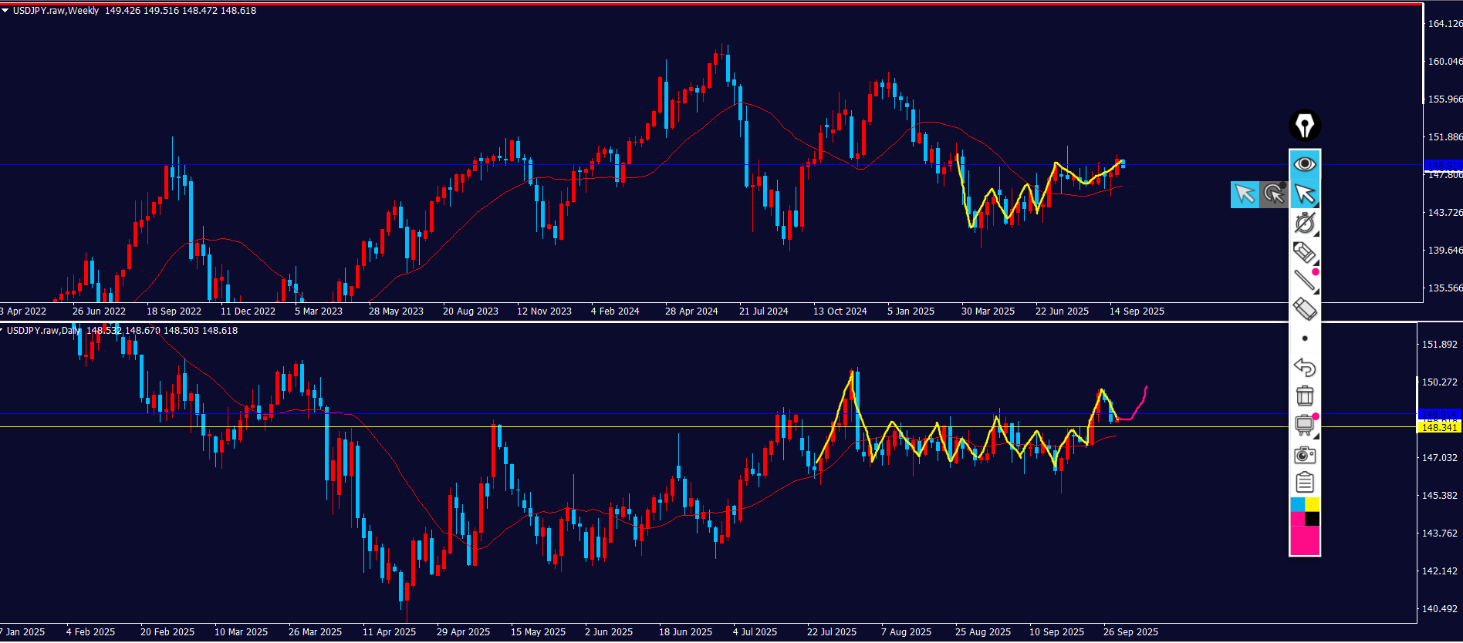Open the Epic Pen nib logo menu
This screenshot has width=1463, height=643.
[x=1304, y=126]
